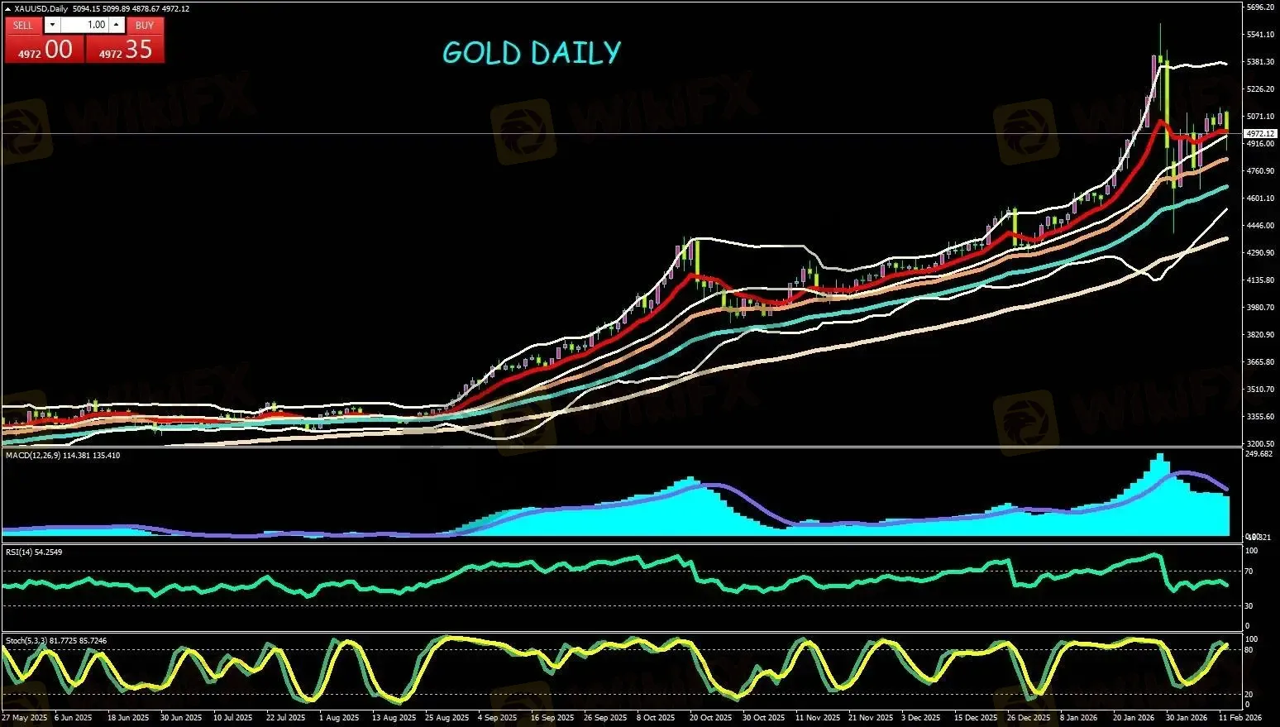This screenshot has height=727, width=1280.
Task: Click the 4446.00 price scale label
Action: (1260, 226)
